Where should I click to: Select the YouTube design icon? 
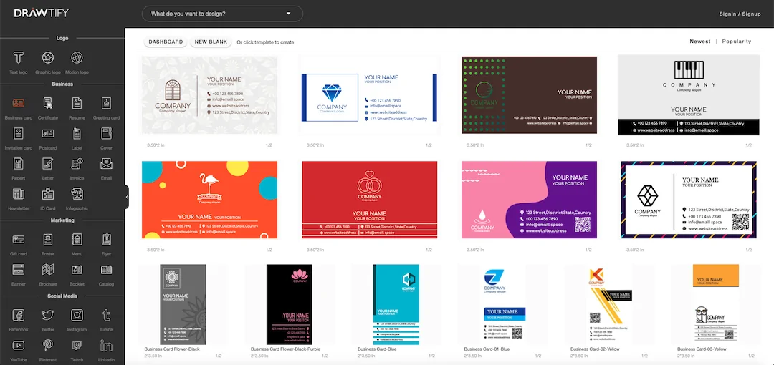pyautogui.click(x=19, y=345)
